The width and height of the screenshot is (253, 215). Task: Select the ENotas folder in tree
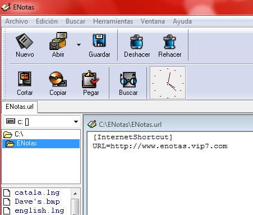click(41, 144)
